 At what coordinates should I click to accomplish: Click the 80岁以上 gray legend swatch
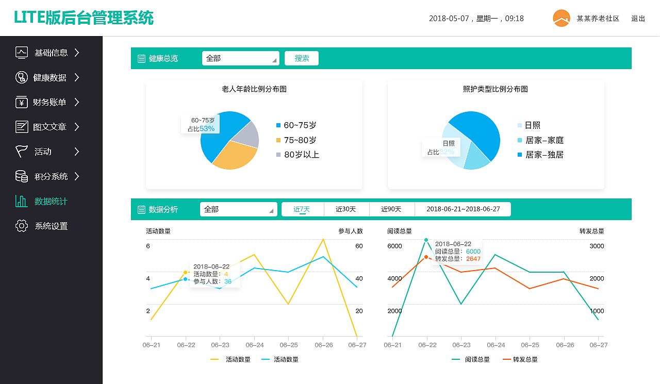tap(278, 155)
